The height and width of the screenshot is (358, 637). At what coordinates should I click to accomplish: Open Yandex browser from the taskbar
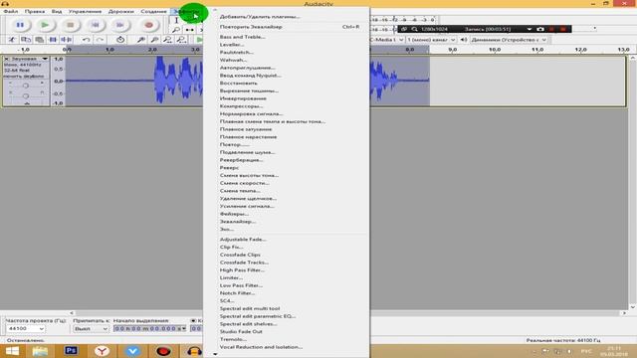102,351
